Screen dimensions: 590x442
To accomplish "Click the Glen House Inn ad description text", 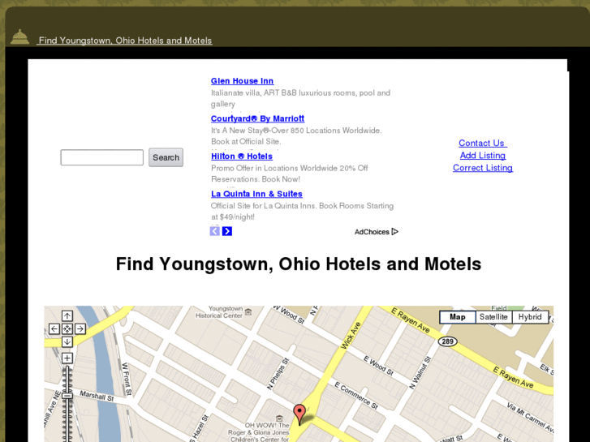I will point(300,98).
